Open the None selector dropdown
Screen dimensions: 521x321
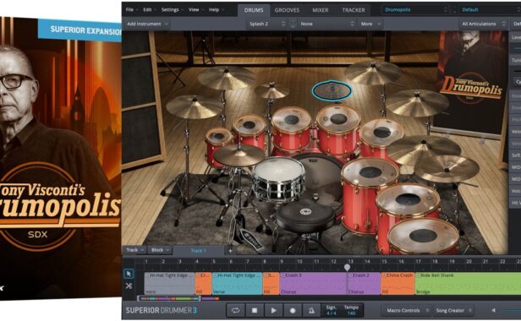[x=327, y=24]
